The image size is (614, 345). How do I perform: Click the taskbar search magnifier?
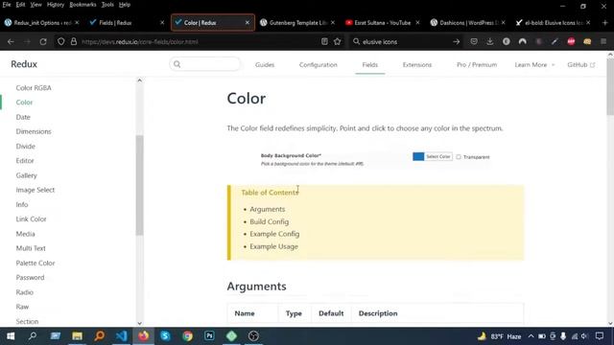[33, 336]
